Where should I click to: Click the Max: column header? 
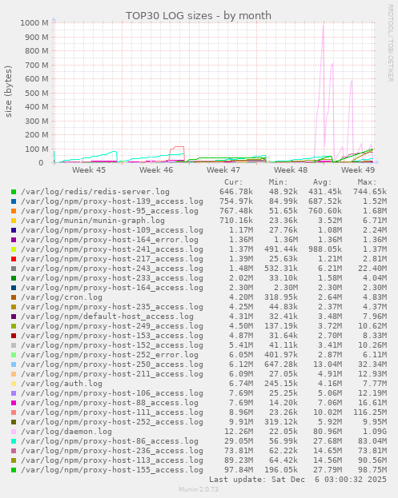tap(368, 182)
